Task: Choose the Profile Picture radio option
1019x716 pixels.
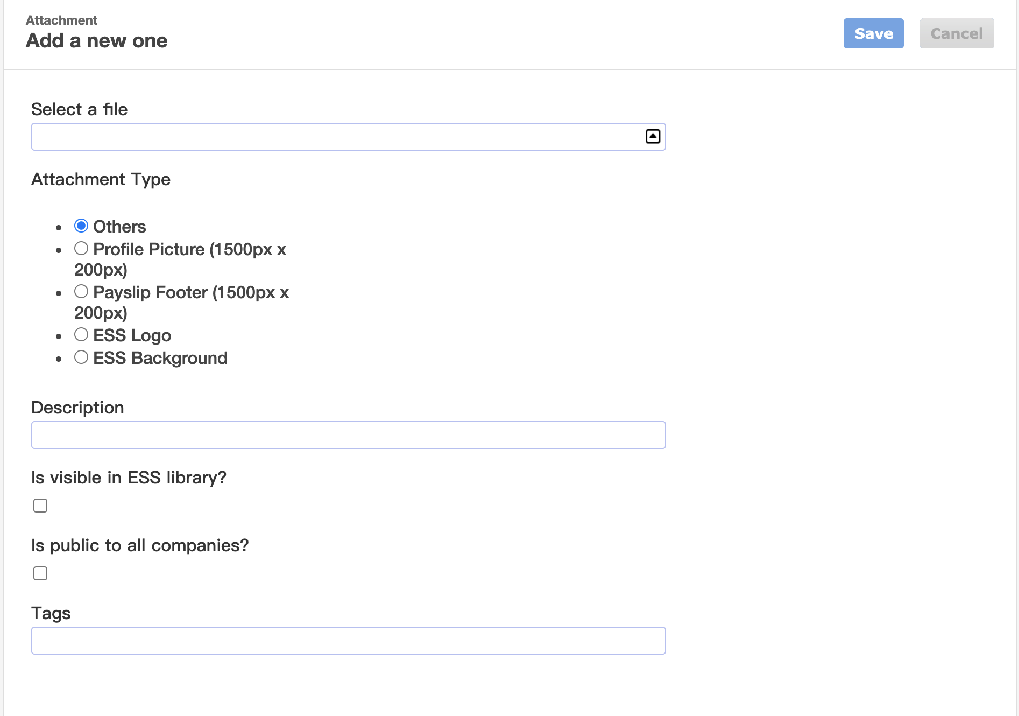Action: coord(81,248)
